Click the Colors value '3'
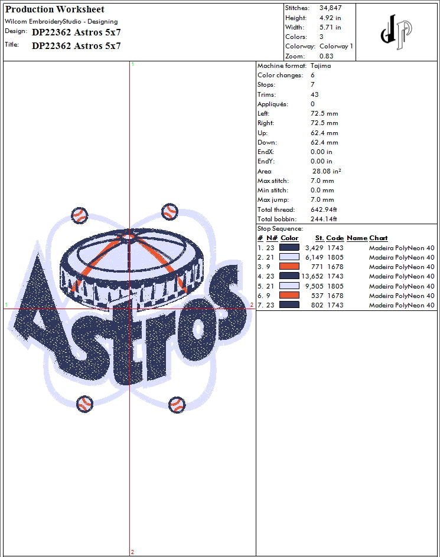Image resolution: width=440 pixels, height=557 pixels. point(321,37)
